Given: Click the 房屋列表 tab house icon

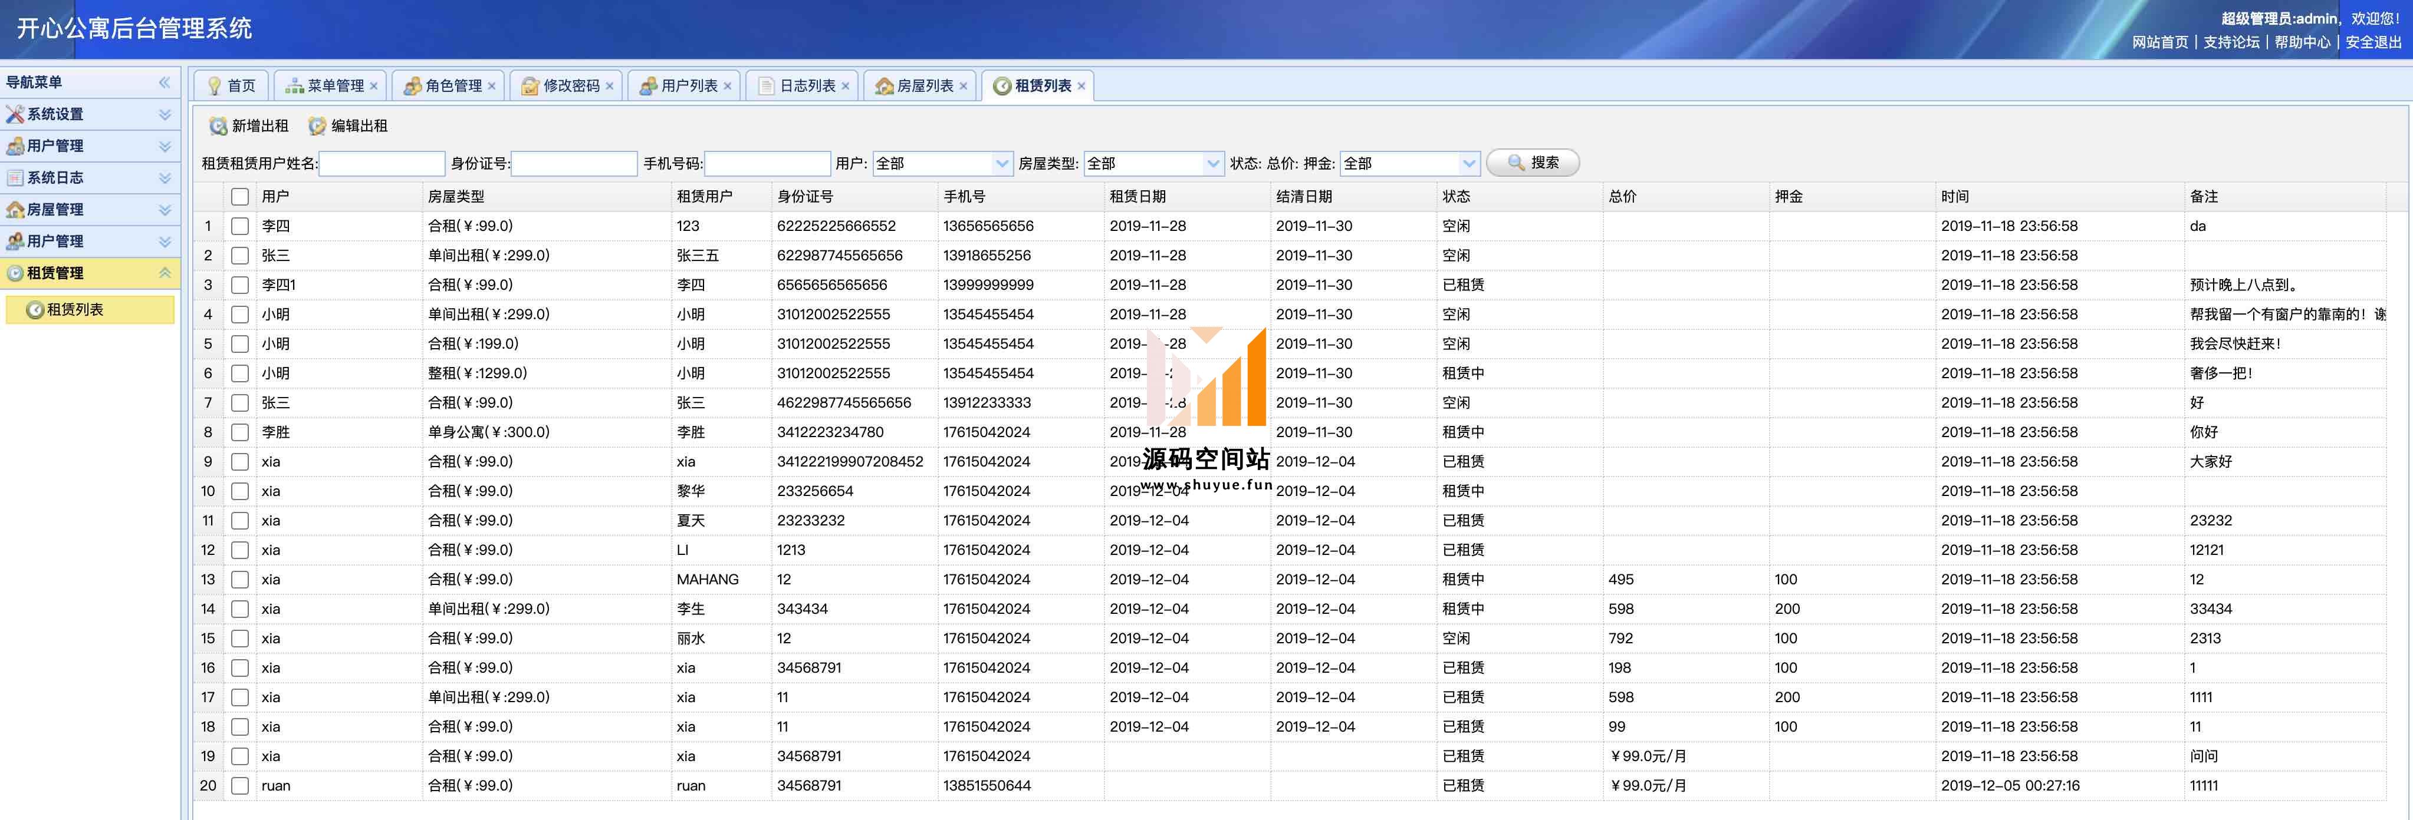Looking at the screenshot, I should click(885, 85).
